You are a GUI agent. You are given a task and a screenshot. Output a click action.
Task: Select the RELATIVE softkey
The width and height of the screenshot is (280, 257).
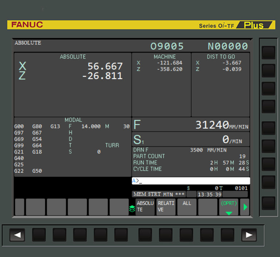tap(166, 207)
